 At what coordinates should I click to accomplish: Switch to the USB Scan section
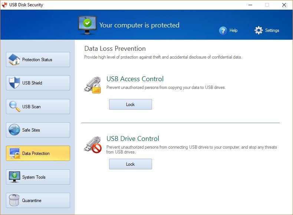pyautogui.click(x=37, y=107)
